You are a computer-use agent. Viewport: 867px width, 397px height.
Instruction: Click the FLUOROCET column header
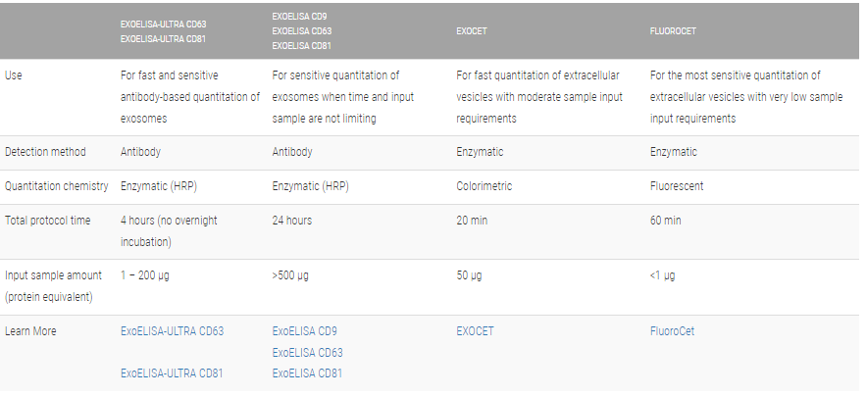point(673,31)
